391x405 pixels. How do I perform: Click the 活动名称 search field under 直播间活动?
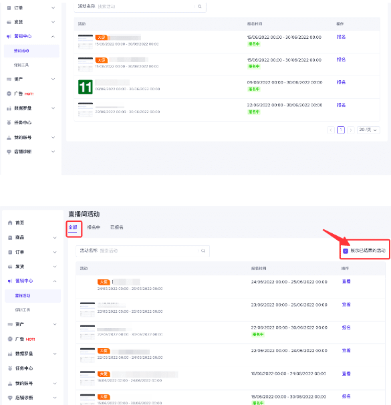pyautogui.click(x=142, y=251)
